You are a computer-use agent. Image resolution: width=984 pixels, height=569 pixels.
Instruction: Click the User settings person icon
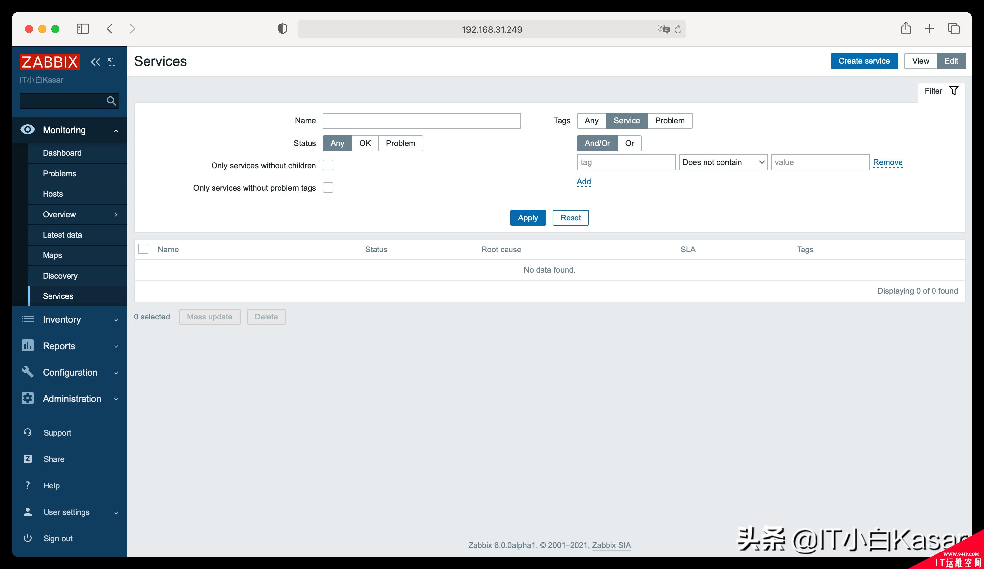point(28,512)
